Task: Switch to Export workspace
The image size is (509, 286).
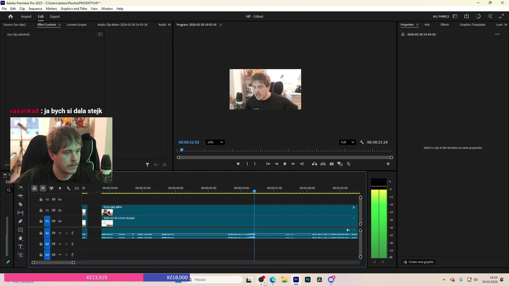Action: tap(55, 16)
